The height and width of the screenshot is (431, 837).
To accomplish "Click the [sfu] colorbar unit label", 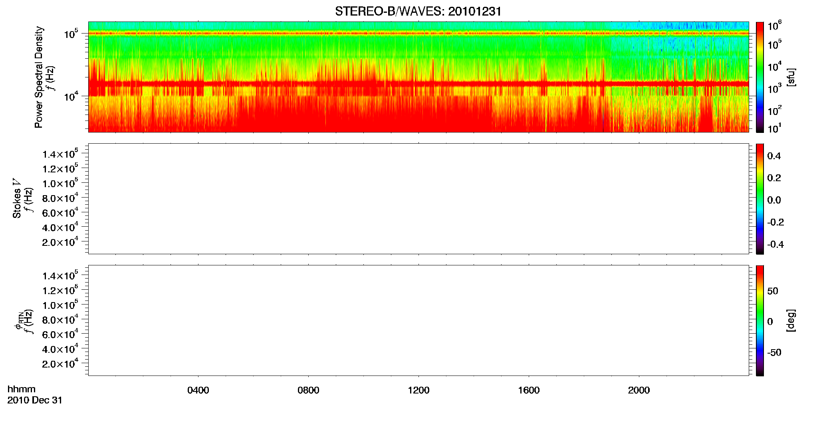I will click(791, 77).
